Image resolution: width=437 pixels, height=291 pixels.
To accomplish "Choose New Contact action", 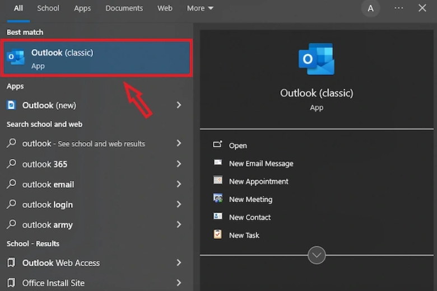I will pyautogui.click(x=250, y=217).
